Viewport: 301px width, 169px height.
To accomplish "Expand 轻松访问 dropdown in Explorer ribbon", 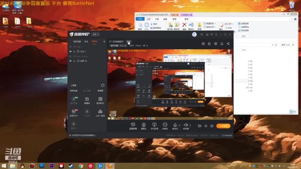I will tap(215, 27).
